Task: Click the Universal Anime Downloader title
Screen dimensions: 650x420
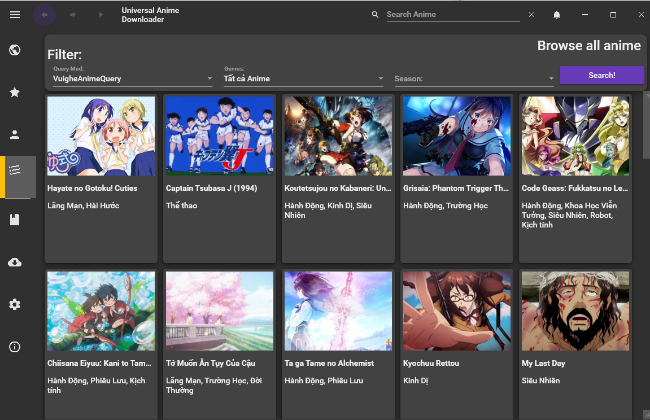Action: [150, 15]
